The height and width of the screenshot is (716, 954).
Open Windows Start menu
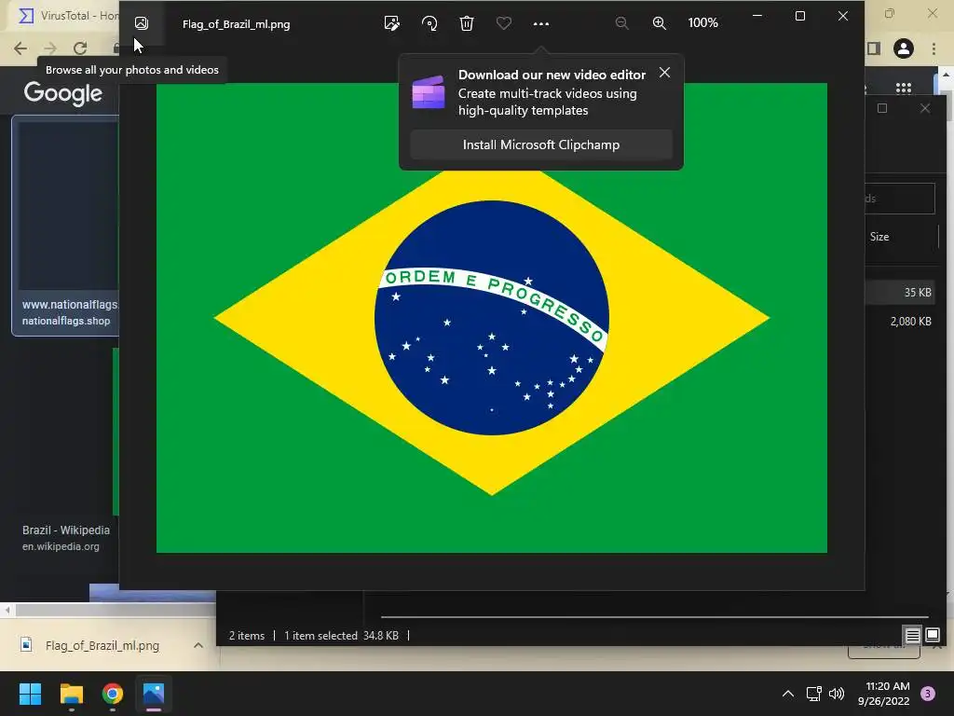pos(30,694)
